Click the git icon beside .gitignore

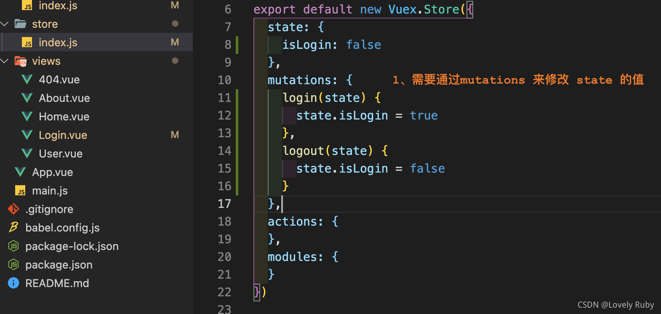pos(13,209)
